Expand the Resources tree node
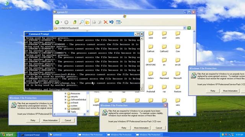 click(65, 94)
